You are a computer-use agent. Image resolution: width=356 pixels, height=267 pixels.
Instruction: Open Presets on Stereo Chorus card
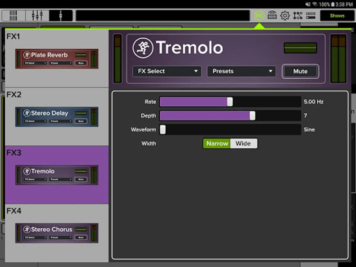click(x=61, y=238)
